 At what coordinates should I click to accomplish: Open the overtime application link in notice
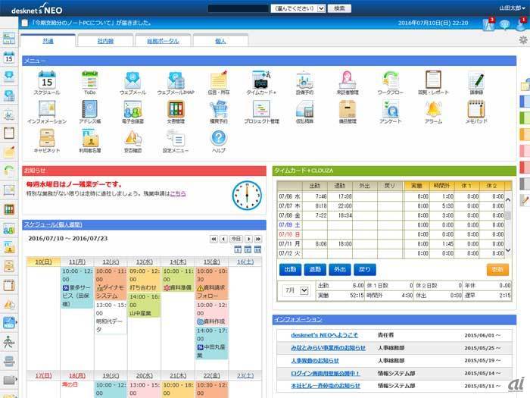click(178, 193)
